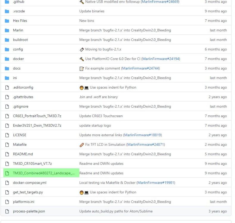The image size is (235, 223).
Task: Click the Hex Files folder icon
Action: (x=7, y=21)
